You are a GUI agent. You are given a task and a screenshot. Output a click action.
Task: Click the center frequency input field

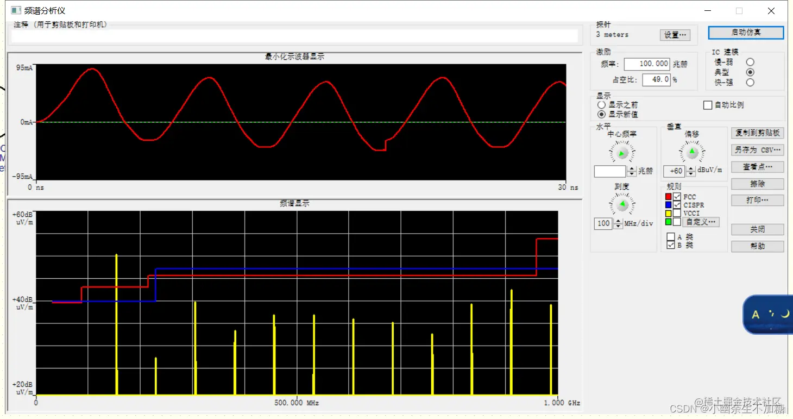click(610, 171)
